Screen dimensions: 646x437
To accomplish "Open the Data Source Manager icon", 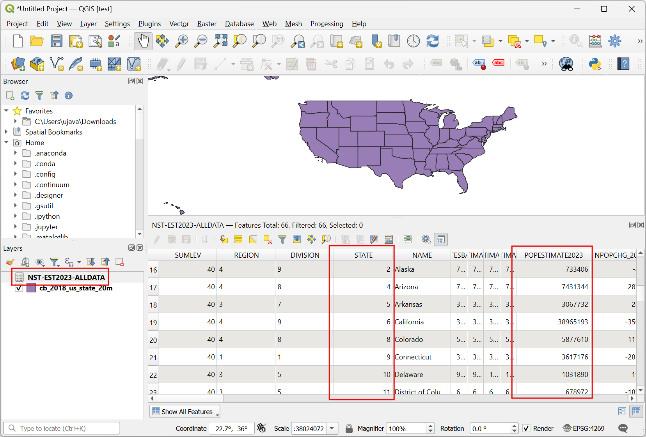I will [18, 64].
